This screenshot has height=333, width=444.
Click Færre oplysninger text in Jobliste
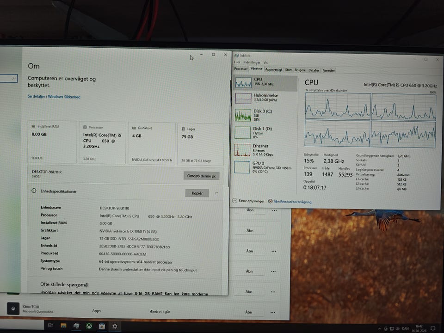pyautogui.click(x=251, y=201)
